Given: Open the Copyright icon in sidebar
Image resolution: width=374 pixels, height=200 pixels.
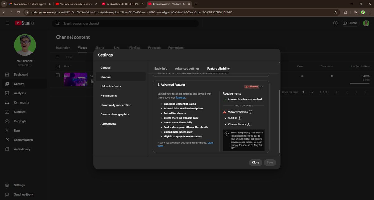Looking at the screenshot, I should pyautogui.click(x=7, y=121).
